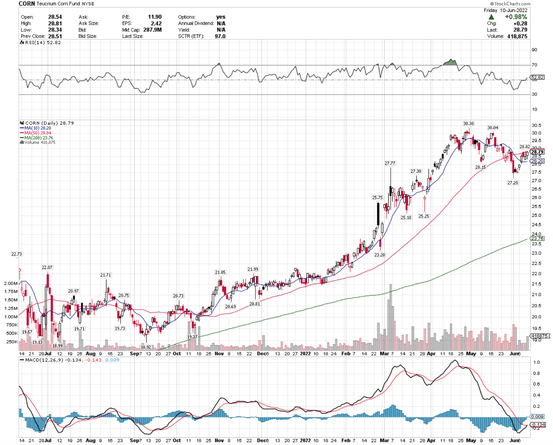Click the 22.73 price label at chart start
This screenshot has width=553, height=445.
[17, 254]
